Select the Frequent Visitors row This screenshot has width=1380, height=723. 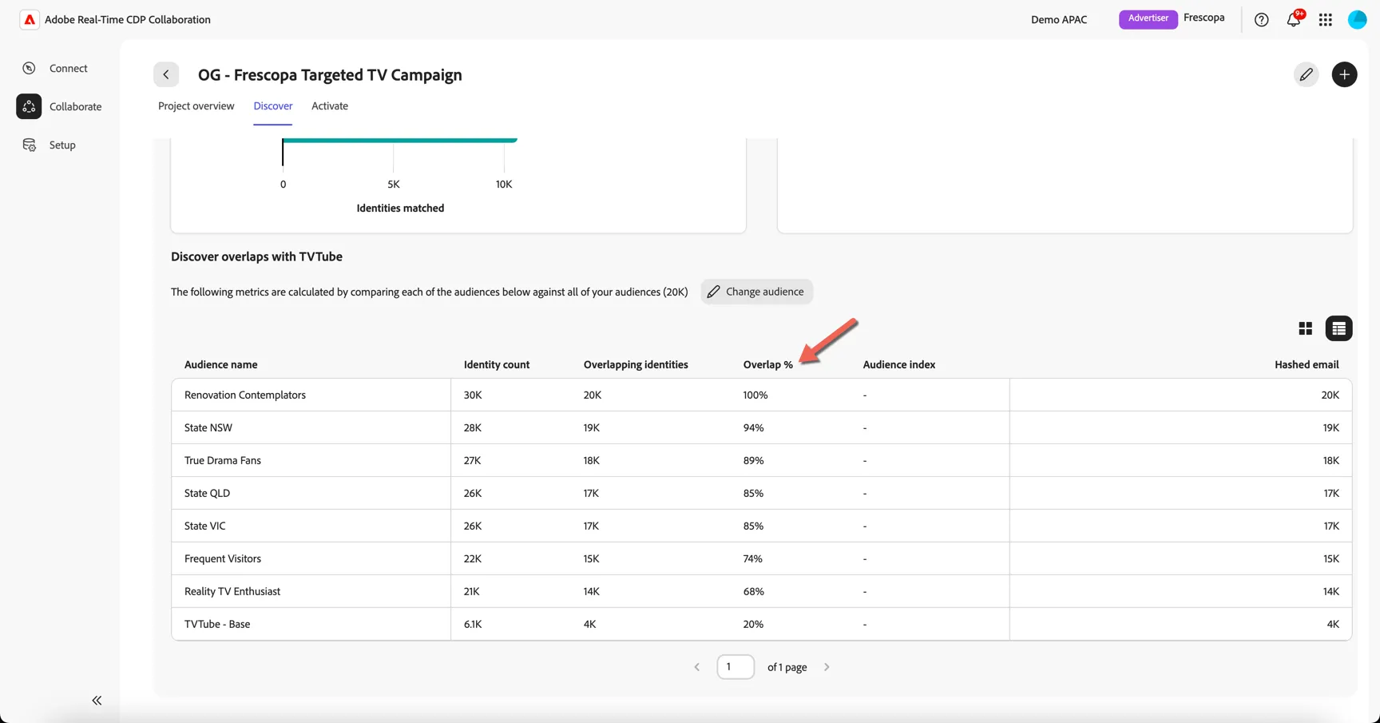click(762, 558)
